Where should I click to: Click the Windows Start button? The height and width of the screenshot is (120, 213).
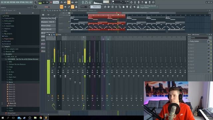(x=3, y=118)
